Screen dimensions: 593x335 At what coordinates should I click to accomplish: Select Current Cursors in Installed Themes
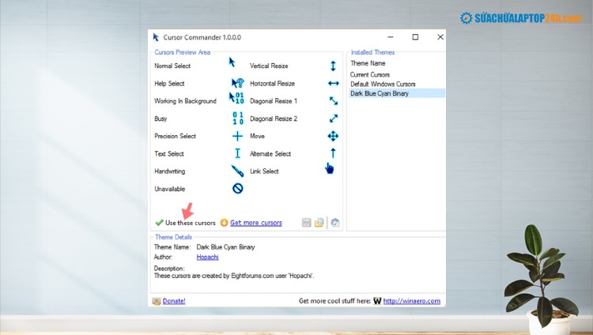coord(396,74)
